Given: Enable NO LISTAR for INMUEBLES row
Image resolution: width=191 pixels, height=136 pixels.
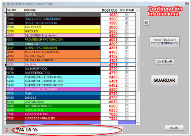Looking at the screenshot, I should coord(127,27).
